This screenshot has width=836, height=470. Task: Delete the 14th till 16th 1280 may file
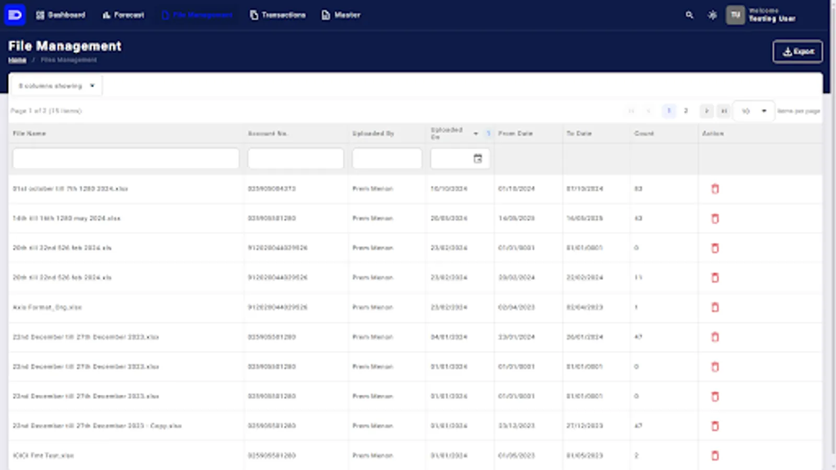click(714, 218)
